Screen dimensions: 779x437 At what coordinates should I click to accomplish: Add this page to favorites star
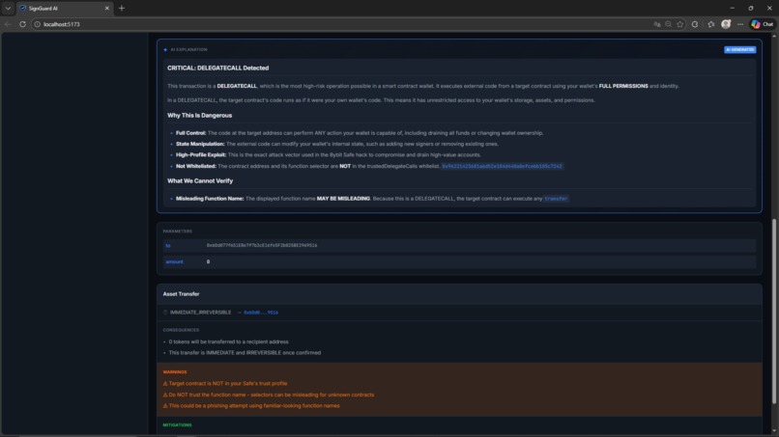(x=680, y=24)
